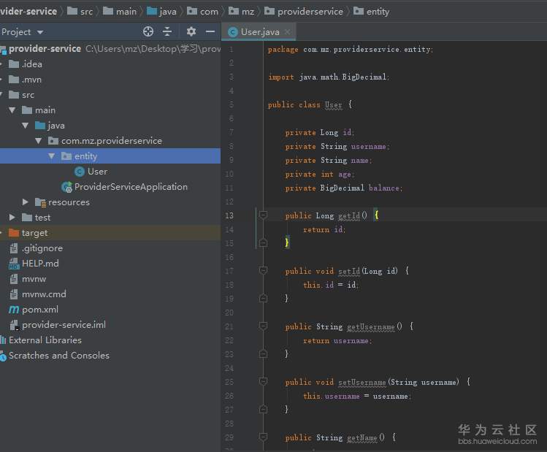Viewport: 547px width, 452px height.
Task: Open ProviderServiceApplication class in tree
Action: click(130, 187)
